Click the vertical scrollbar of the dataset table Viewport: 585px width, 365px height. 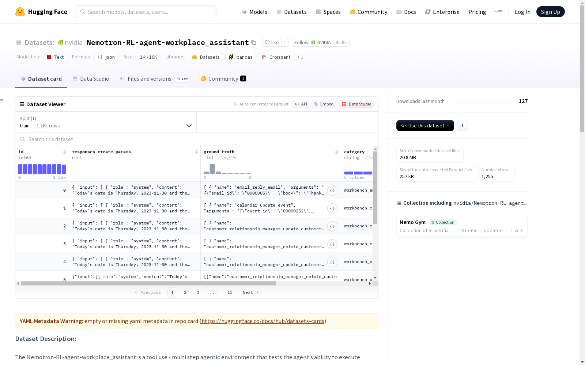tap(375, 188)
